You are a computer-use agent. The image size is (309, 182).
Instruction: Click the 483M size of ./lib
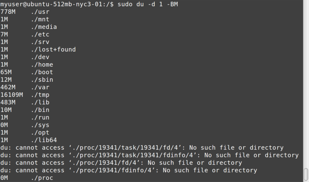tap(8, 102)
